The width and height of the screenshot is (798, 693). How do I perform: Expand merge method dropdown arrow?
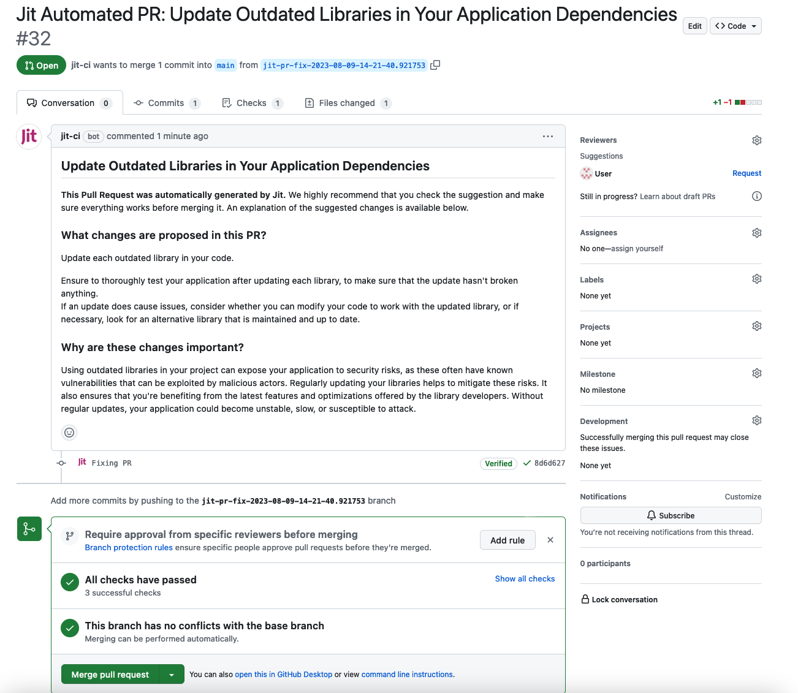click(172, 675)
